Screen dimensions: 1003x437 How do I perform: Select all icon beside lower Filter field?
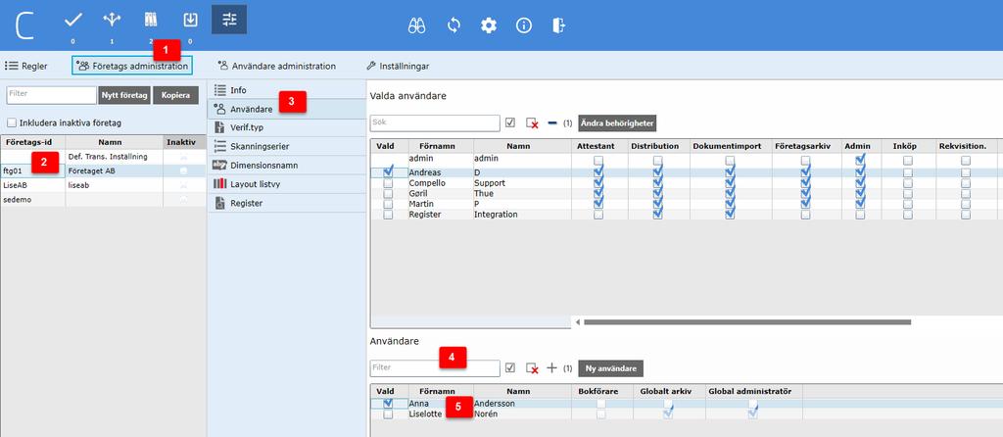(509, 367)
